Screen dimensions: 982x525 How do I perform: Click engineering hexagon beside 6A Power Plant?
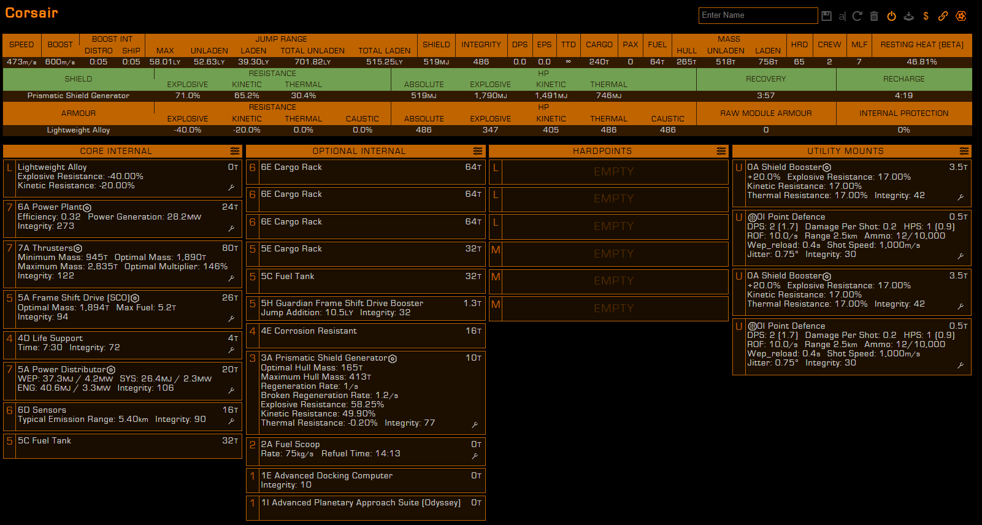click(x=87, y=208)
